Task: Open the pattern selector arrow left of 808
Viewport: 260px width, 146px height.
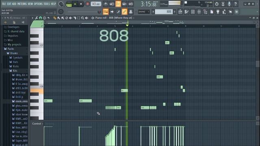Action: click(153, 12)
